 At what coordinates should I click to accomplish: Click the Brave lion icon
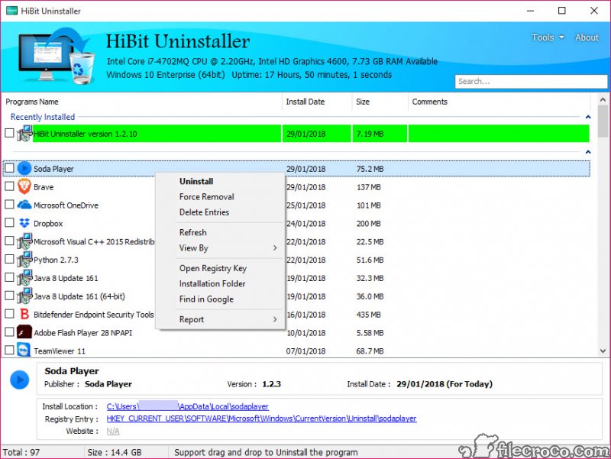[x=24, y=186]
